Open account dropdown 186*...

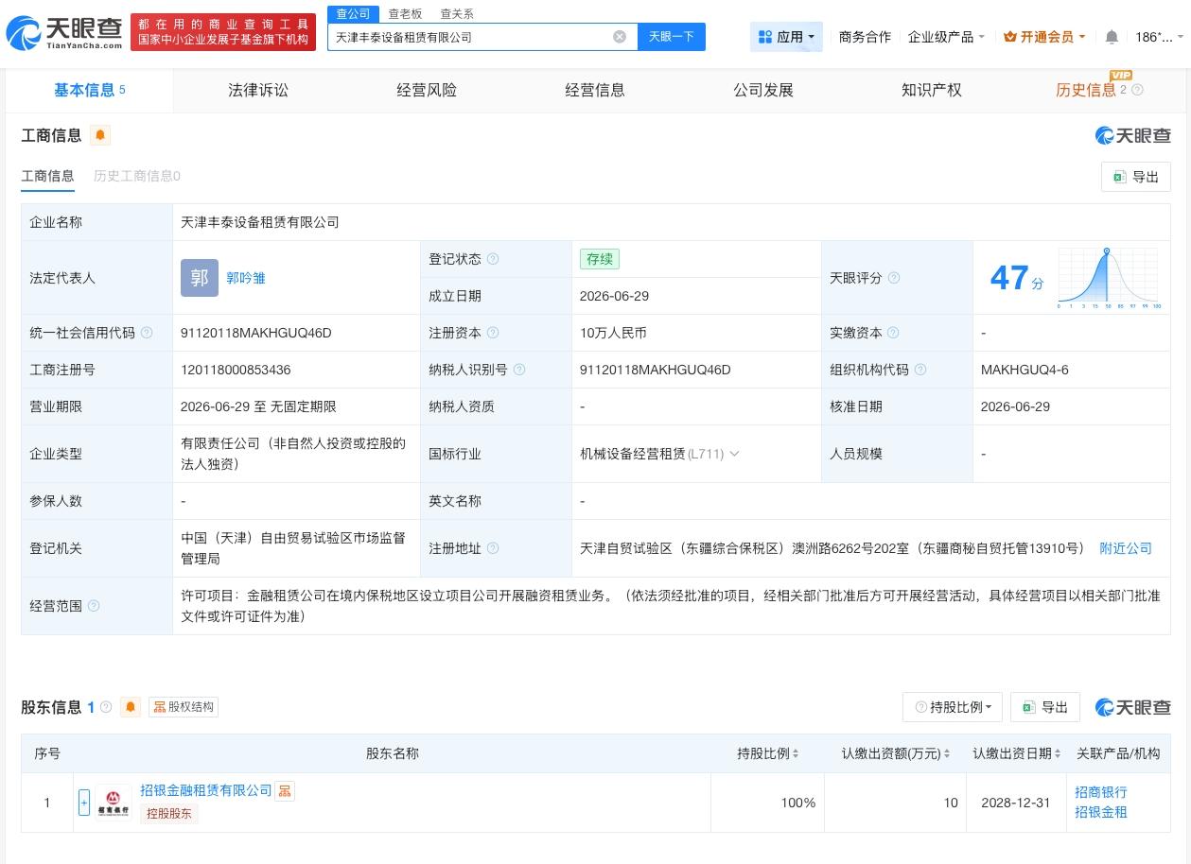click(1159, 37)
